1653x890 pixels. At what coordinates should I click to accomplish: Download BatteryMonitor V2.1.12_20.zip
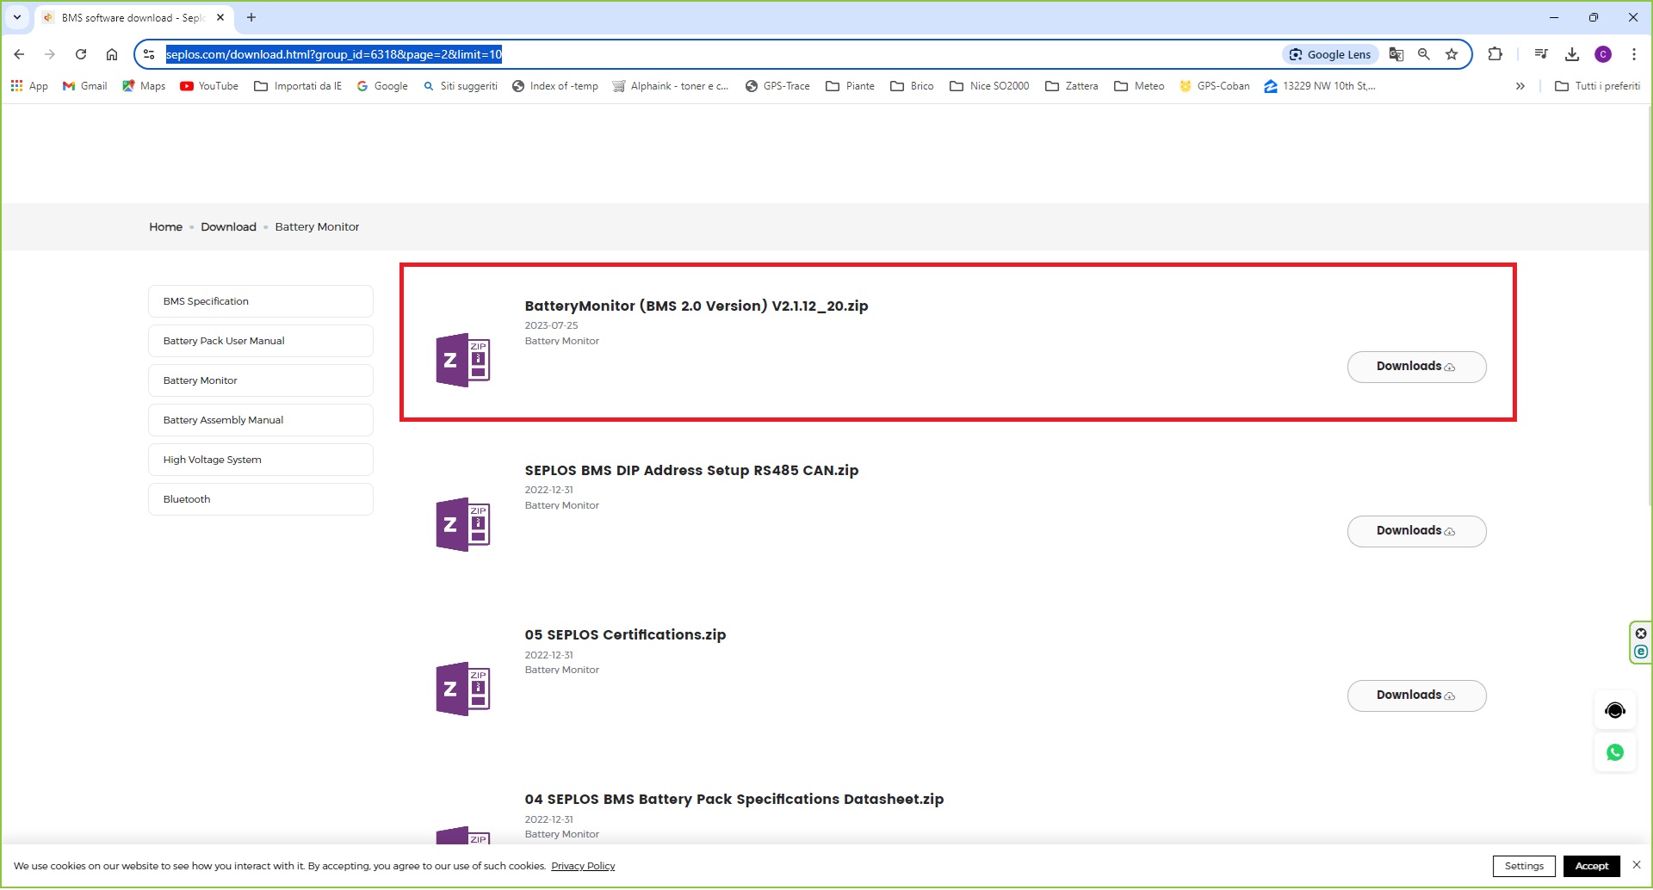click(x=1415, y=367)
